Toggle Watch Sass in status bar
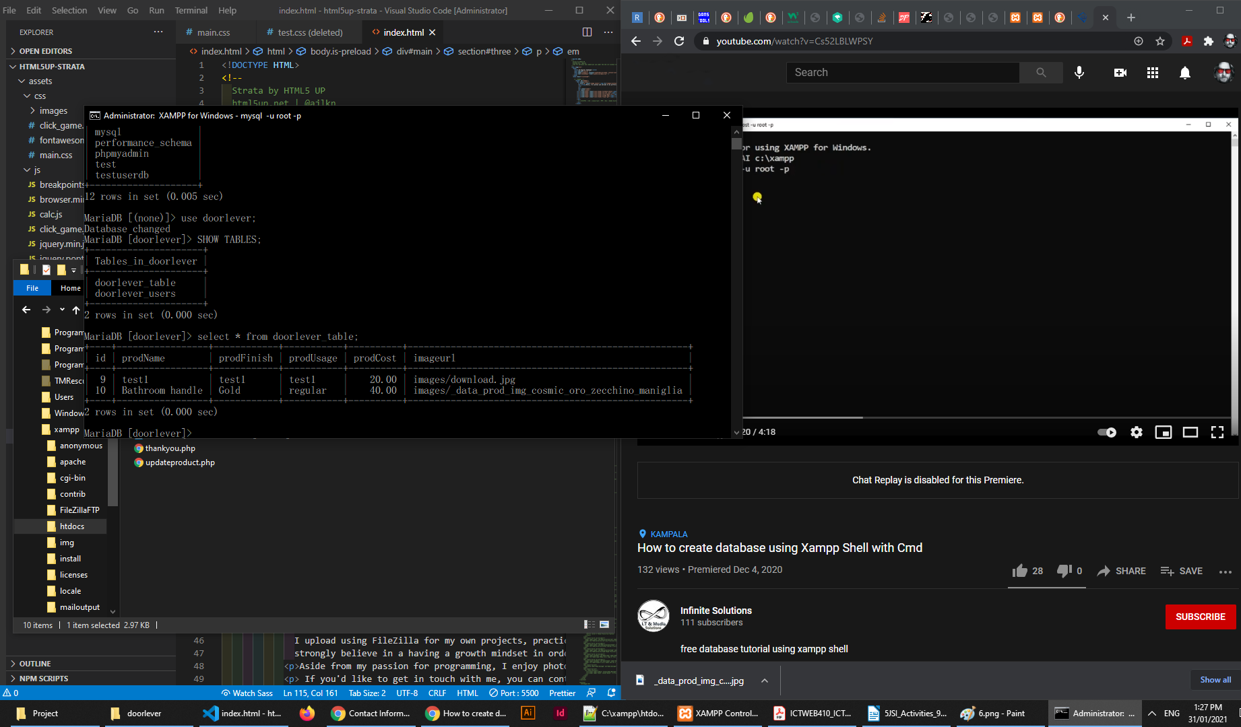This screenshot has height=727, width=1241. 247,693
